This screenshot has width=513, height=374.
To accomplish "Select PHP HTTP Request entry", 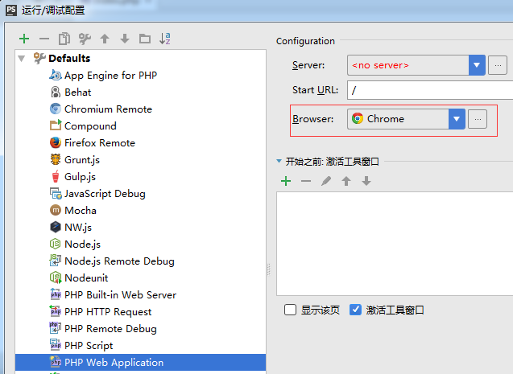I will click(140, 312).
